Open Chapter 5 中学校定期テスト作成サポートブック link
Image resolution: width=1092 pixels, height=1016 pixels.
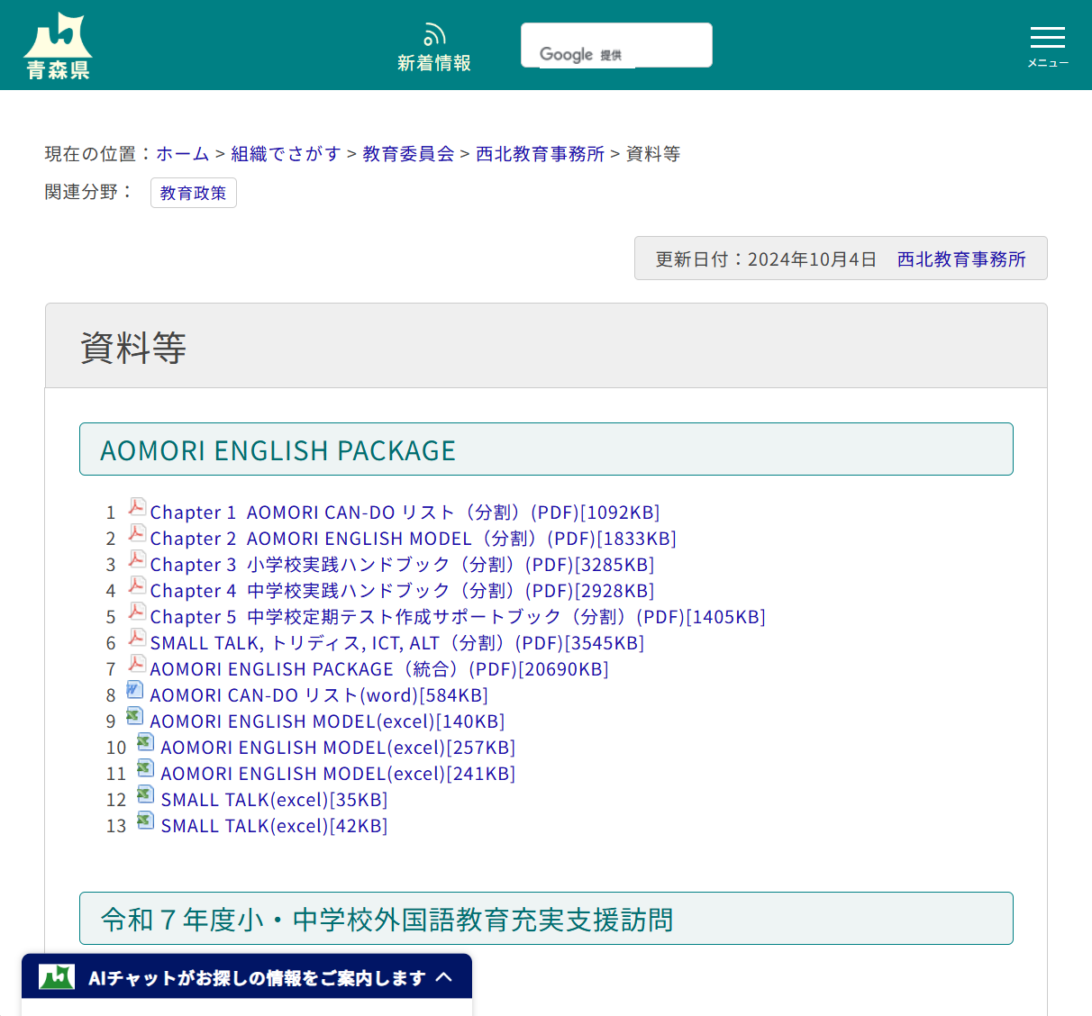coord(457,617)
